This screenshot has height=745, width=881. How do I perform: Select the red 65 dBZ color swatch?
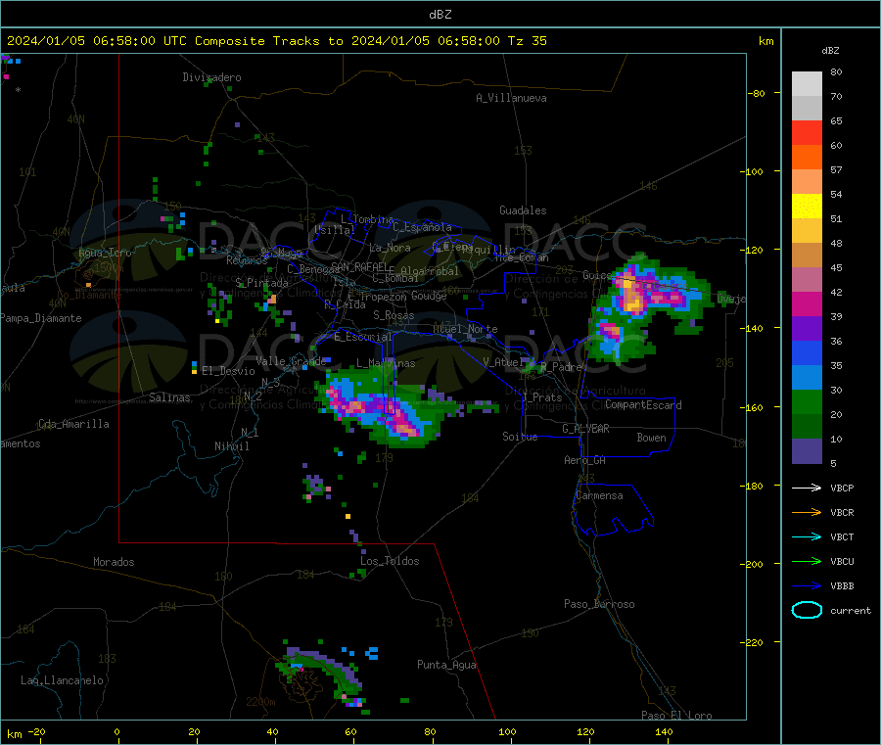pyautogui.click(x=807, y=132)
